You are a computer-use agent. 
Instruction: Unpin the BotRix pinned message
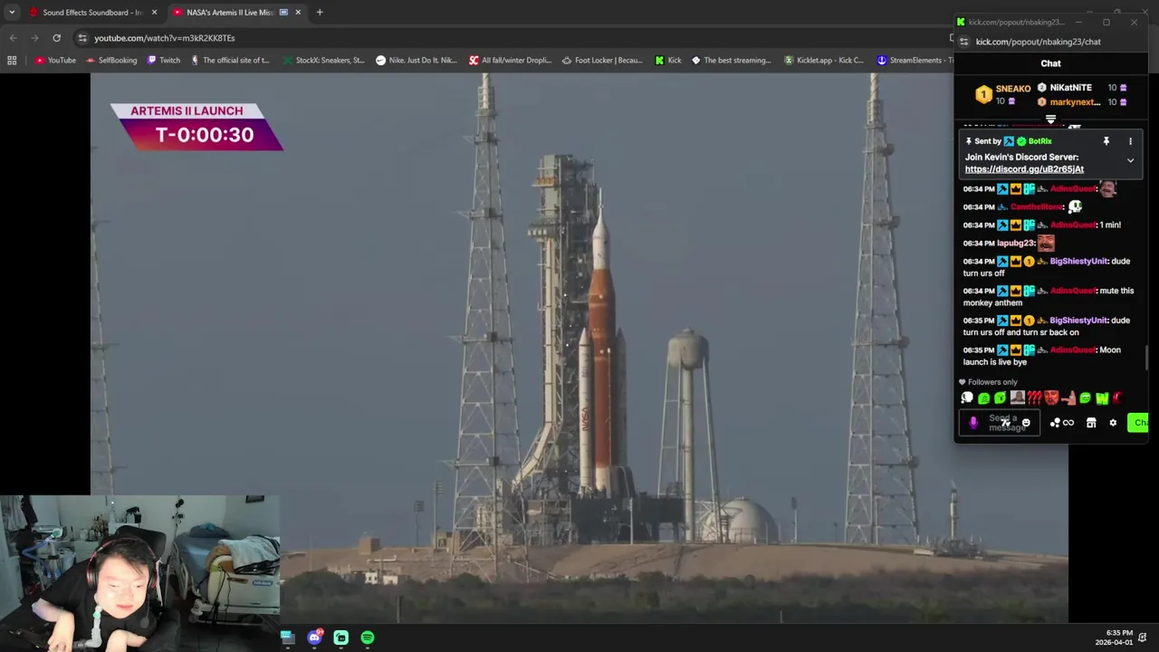point(1106,141)
